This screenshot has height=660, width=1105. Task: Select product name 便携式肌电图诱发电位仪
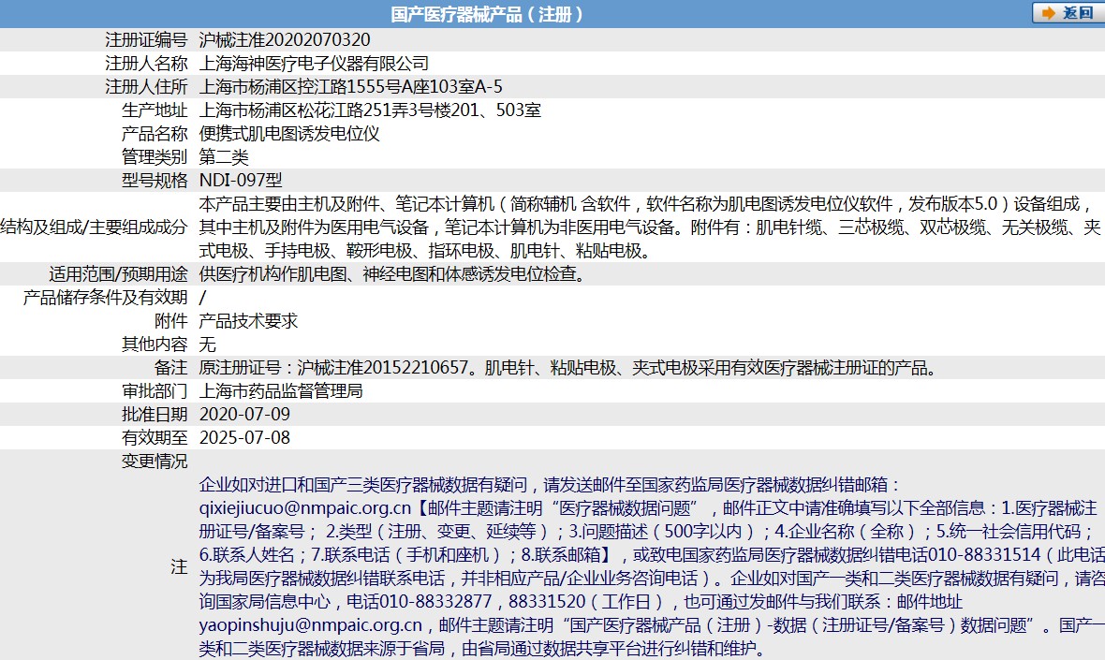click(x=289, y=133)
